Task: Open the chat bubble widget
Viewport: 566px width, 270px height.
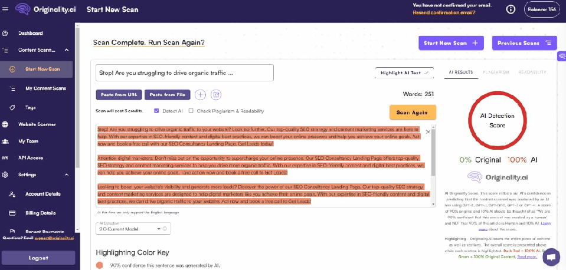Action: tap(551, 257)
